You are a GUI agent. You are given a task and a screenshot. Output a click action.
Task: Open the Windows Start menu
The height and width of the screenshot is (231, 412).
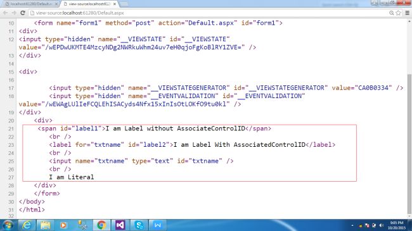click(x=8, y=225)
